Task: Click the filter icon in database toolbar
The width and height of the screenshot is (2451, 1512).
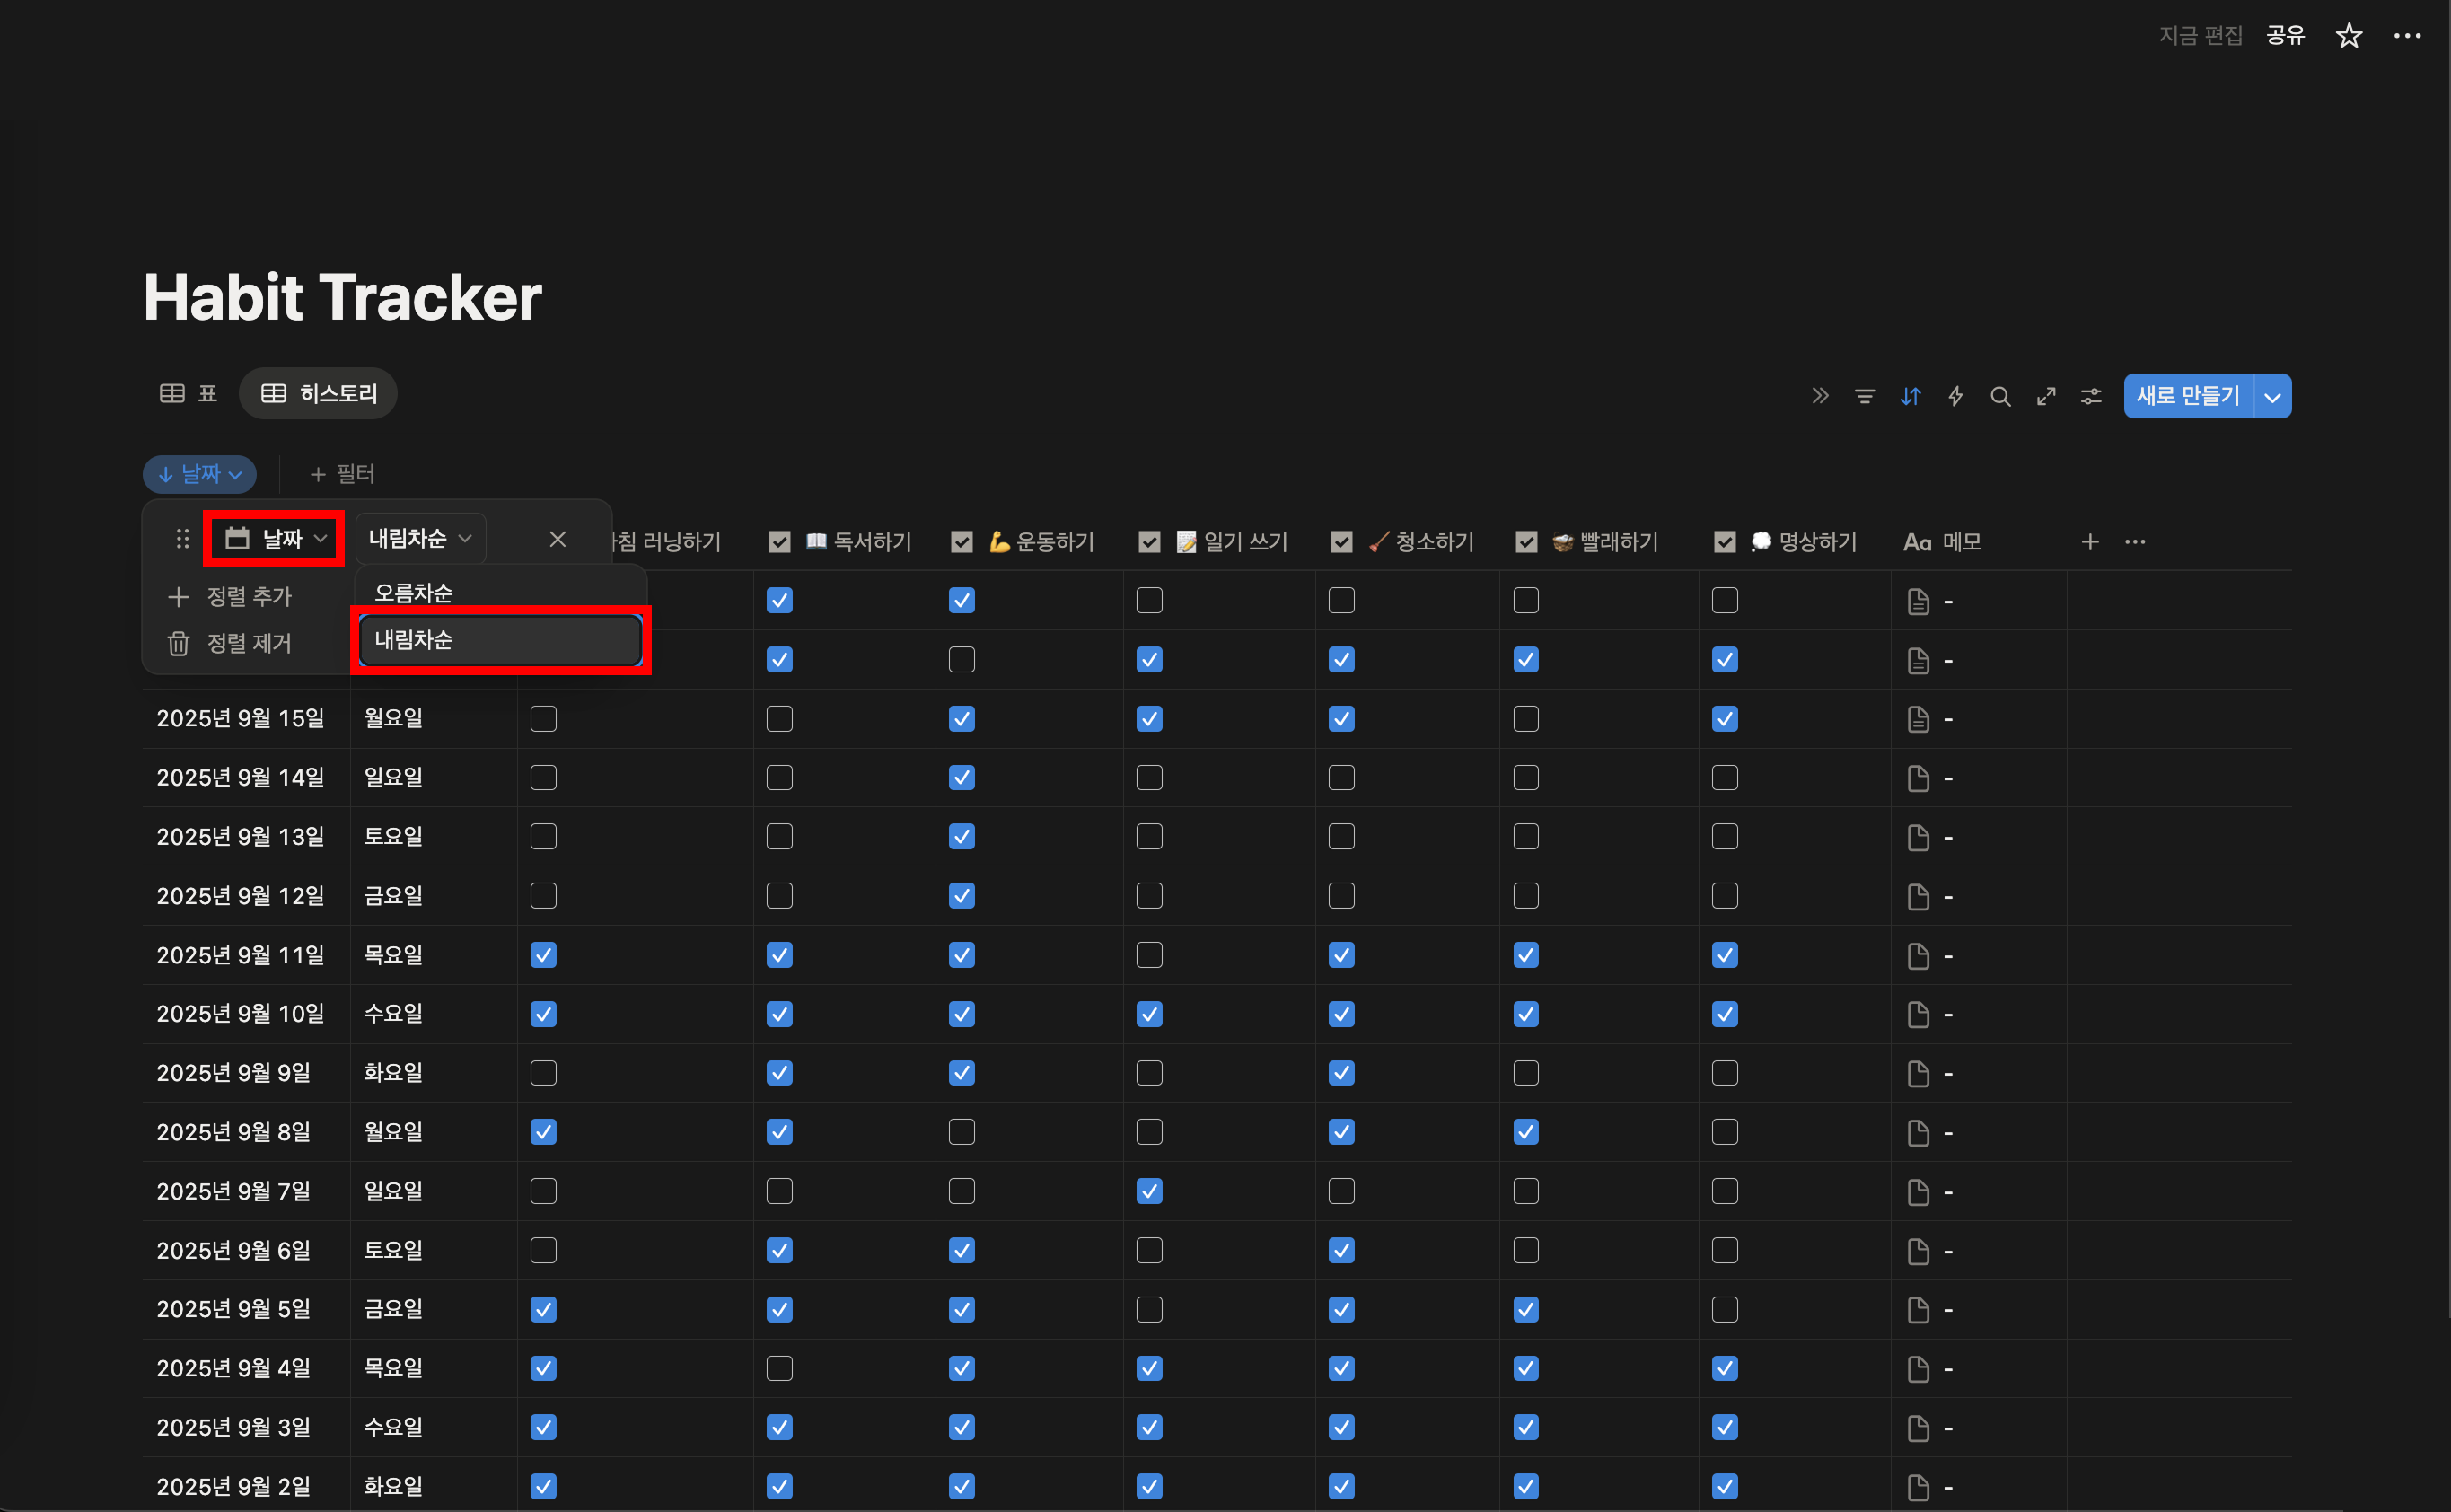Action: tap(1864, 396)
